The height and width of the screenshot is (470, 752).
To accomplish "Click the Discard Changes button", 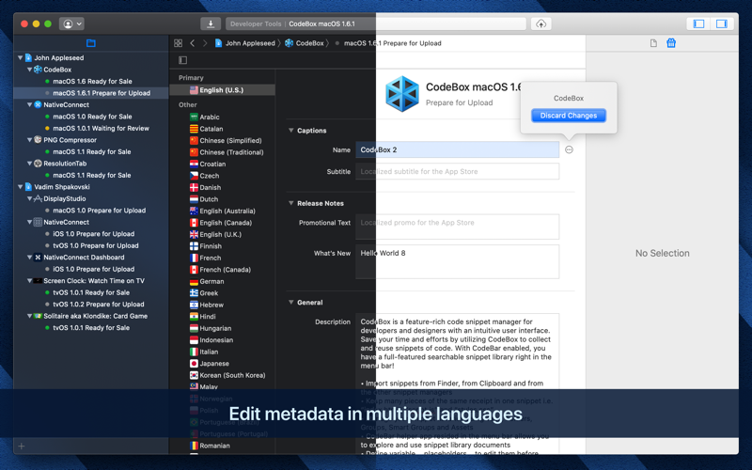I will point(569,116).
